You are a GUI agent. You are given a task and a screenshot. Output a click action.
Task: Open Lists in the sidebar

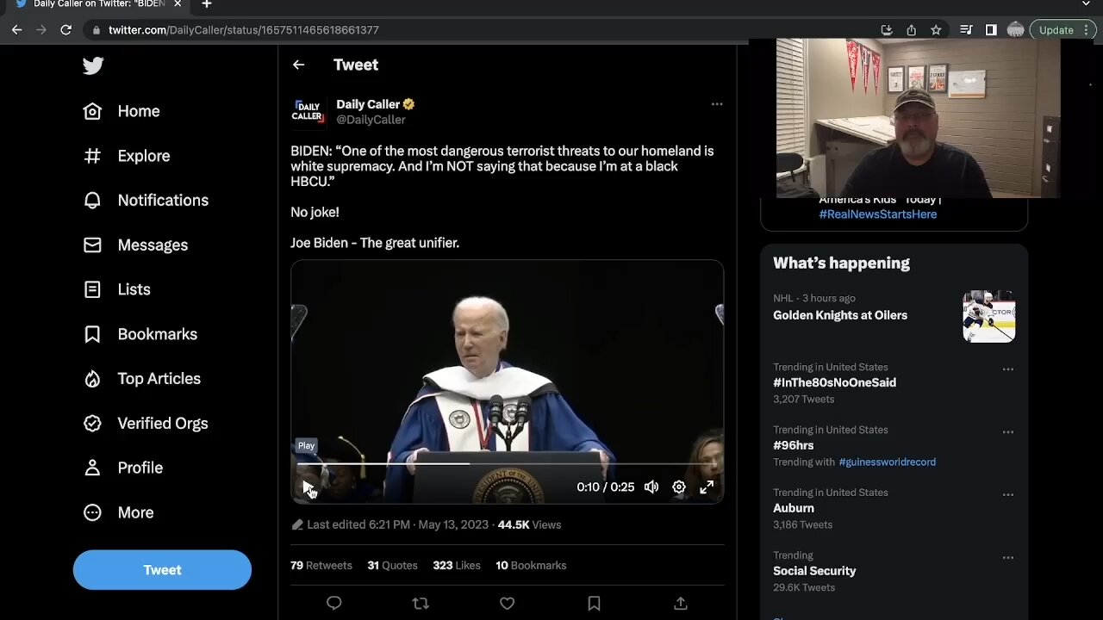[x=117, y=289]
